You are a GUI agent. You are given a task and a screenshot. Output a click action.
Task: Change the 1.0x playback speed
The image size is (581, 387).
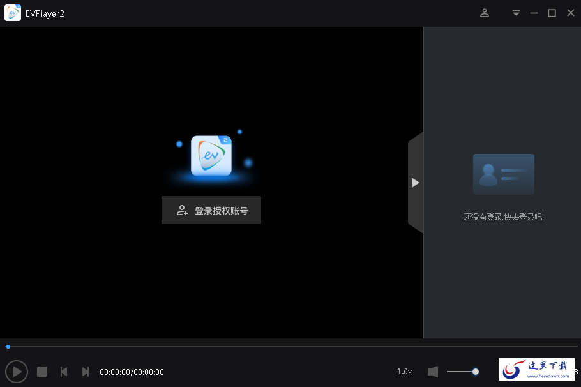tap(404, 372)
